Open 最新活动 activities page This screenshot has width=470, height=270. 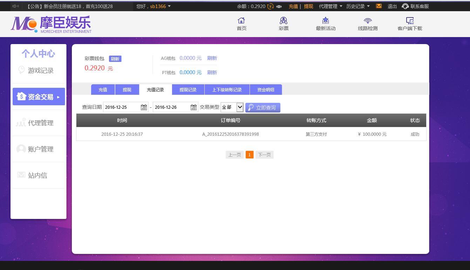pyautogui.click(x=325, y=24)
